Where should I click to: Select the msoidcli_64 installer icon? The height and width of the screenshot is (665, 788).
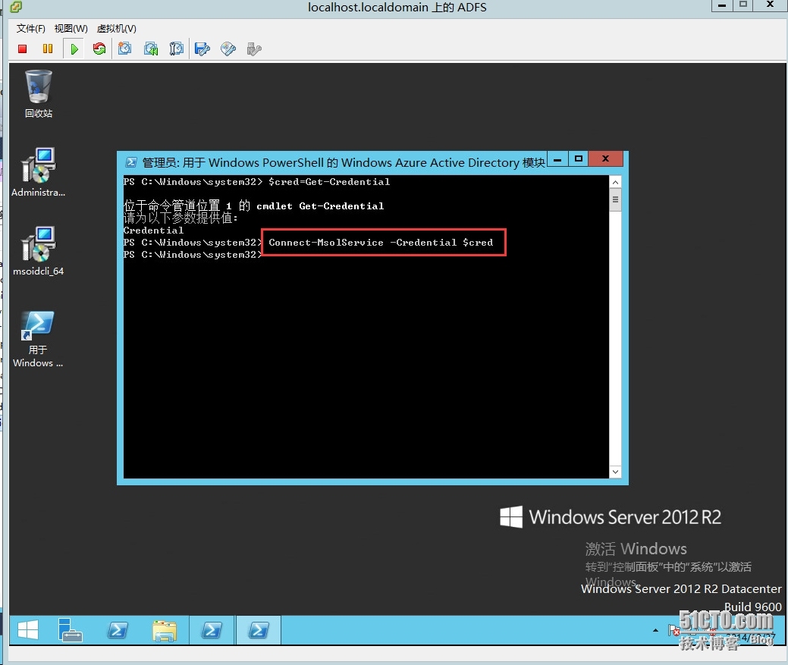38,251
